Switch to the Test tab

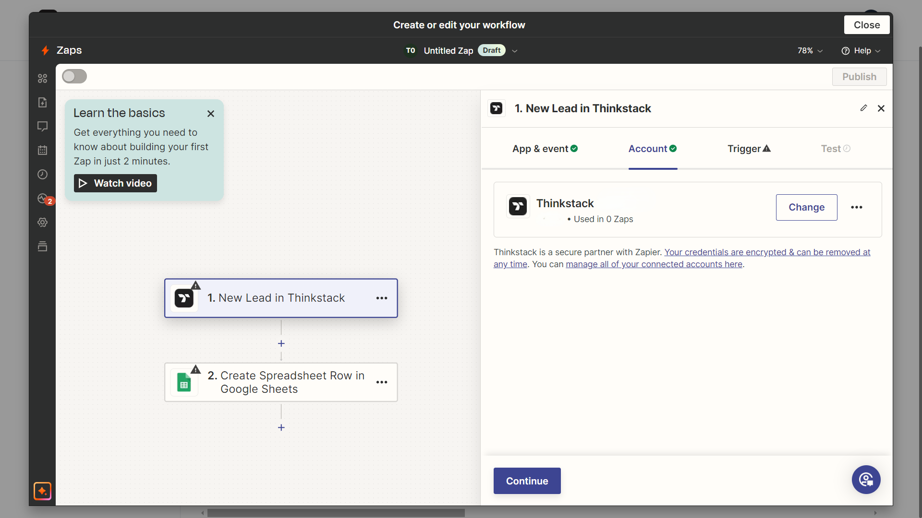pyautogui.click(x=836, y=149)
